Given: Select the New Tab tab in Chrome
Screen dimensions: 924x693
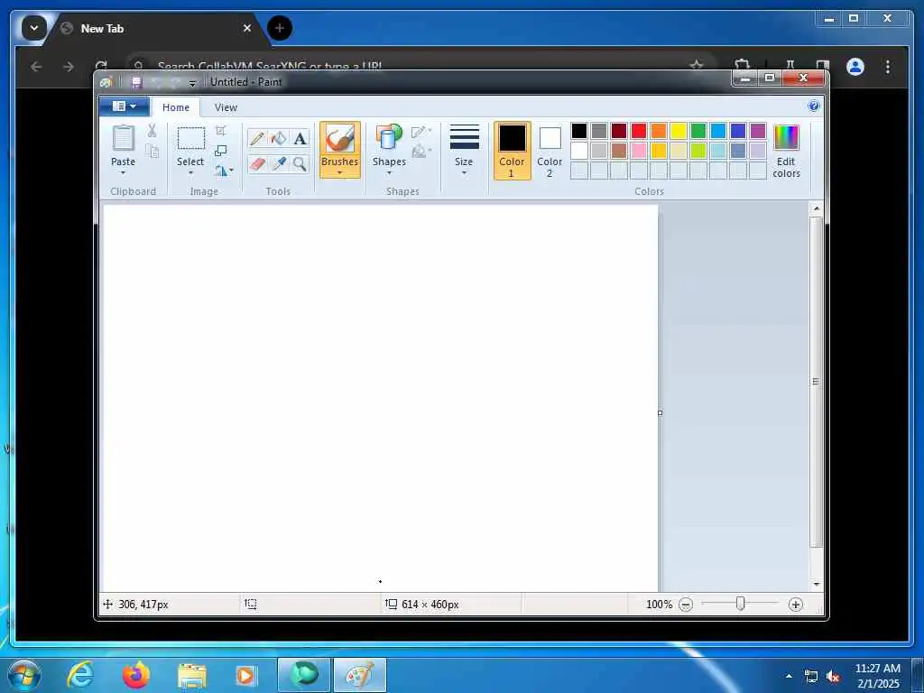Looking at the screenshot, I should tap(157, 28).
